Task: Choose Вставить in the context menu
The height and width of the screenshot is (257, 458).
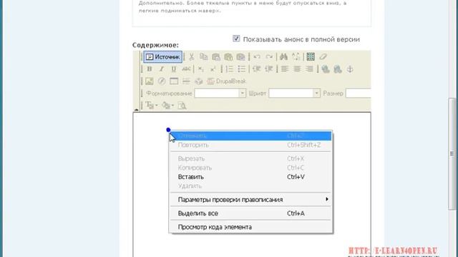Action: [x=251, y=177]
